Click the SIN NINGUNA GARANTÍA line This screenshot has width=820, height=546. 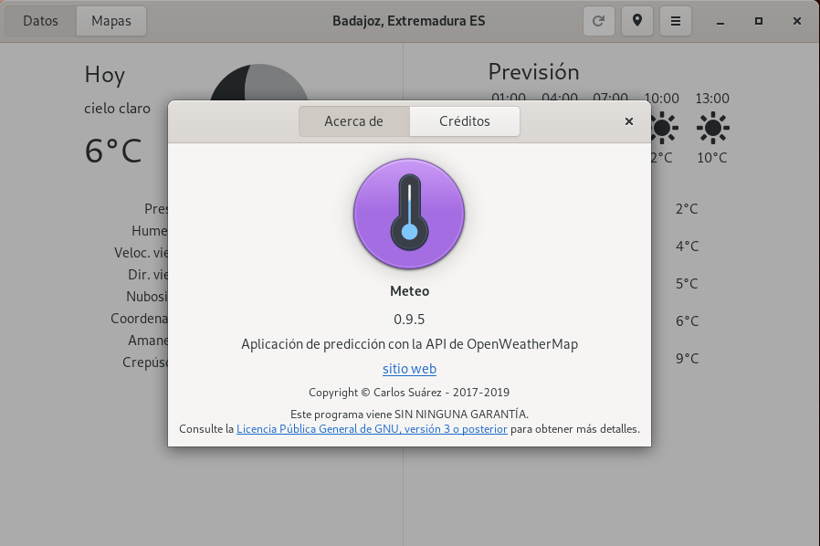(409, 415)
